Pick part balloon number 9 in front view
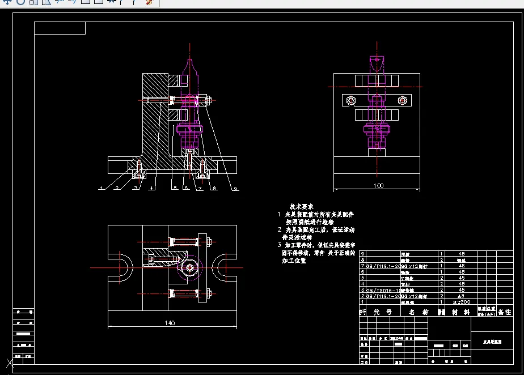 coord(235,189)
